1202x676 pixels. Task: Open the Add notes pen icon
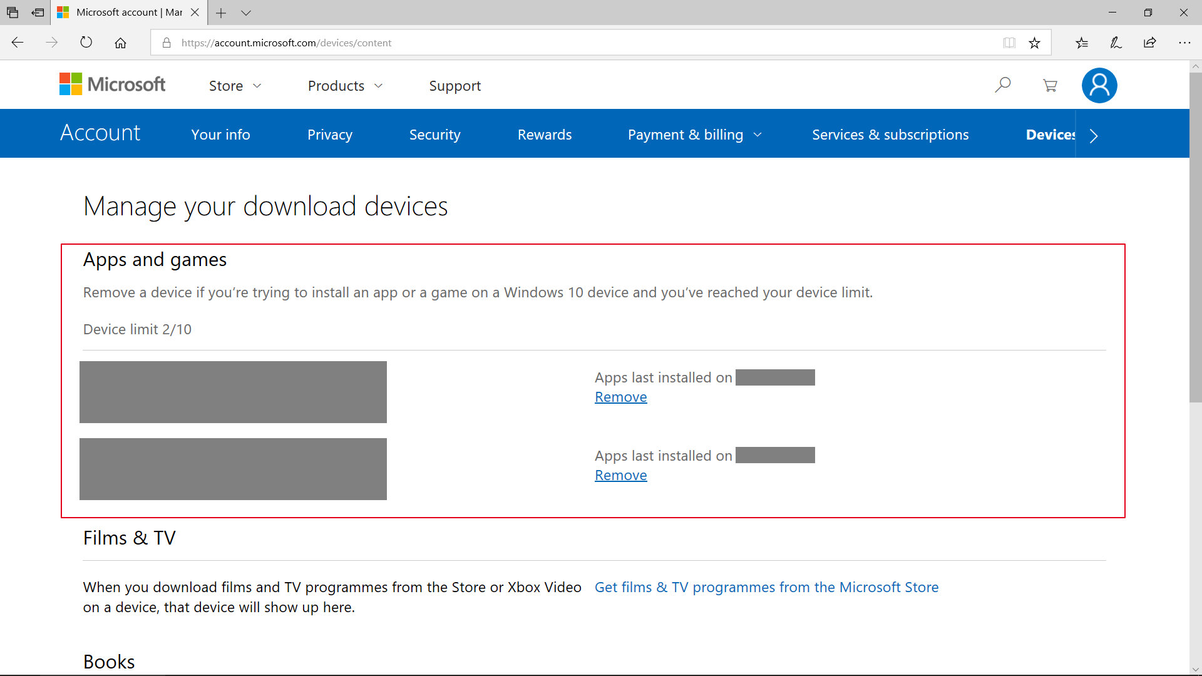point(1116,43)
